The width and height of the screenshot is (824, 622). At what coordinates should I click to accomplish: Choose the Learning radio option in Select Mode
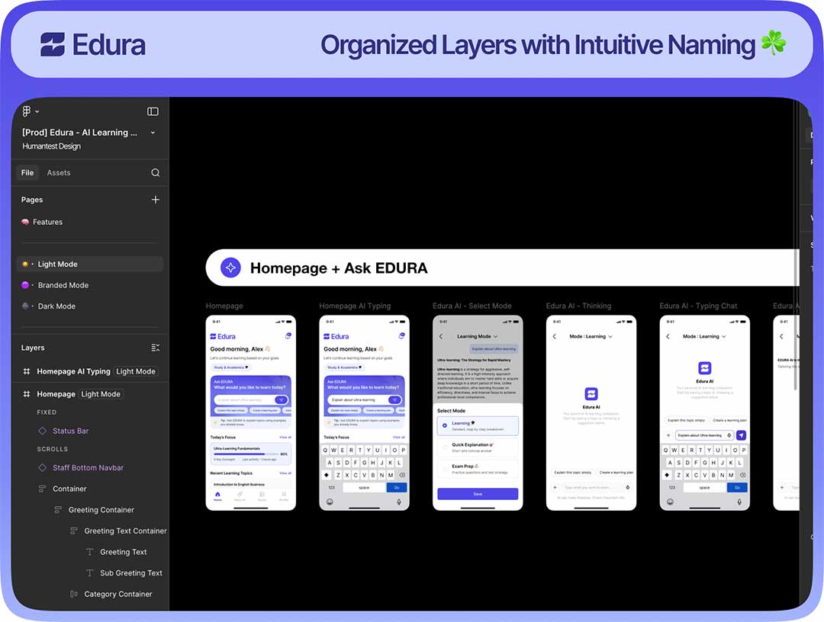[x=445, y=425]
